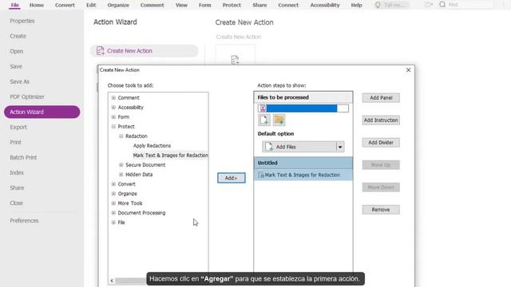Viewport: 511px width, 287px height.
Task: Open the Form ribbon tab
Action: point(205,5)
